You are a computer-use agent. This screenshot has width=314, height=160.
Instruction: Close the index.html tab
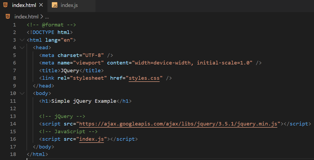coord(42,5)
